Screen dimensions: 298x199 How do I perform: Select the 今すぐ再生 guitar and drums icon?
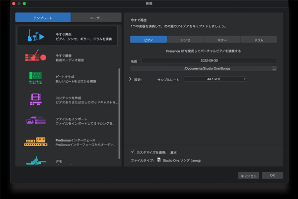pos(36,35)
